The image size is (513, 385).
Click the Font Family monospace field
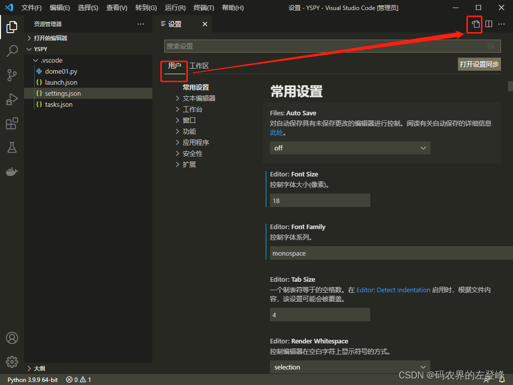391,253
